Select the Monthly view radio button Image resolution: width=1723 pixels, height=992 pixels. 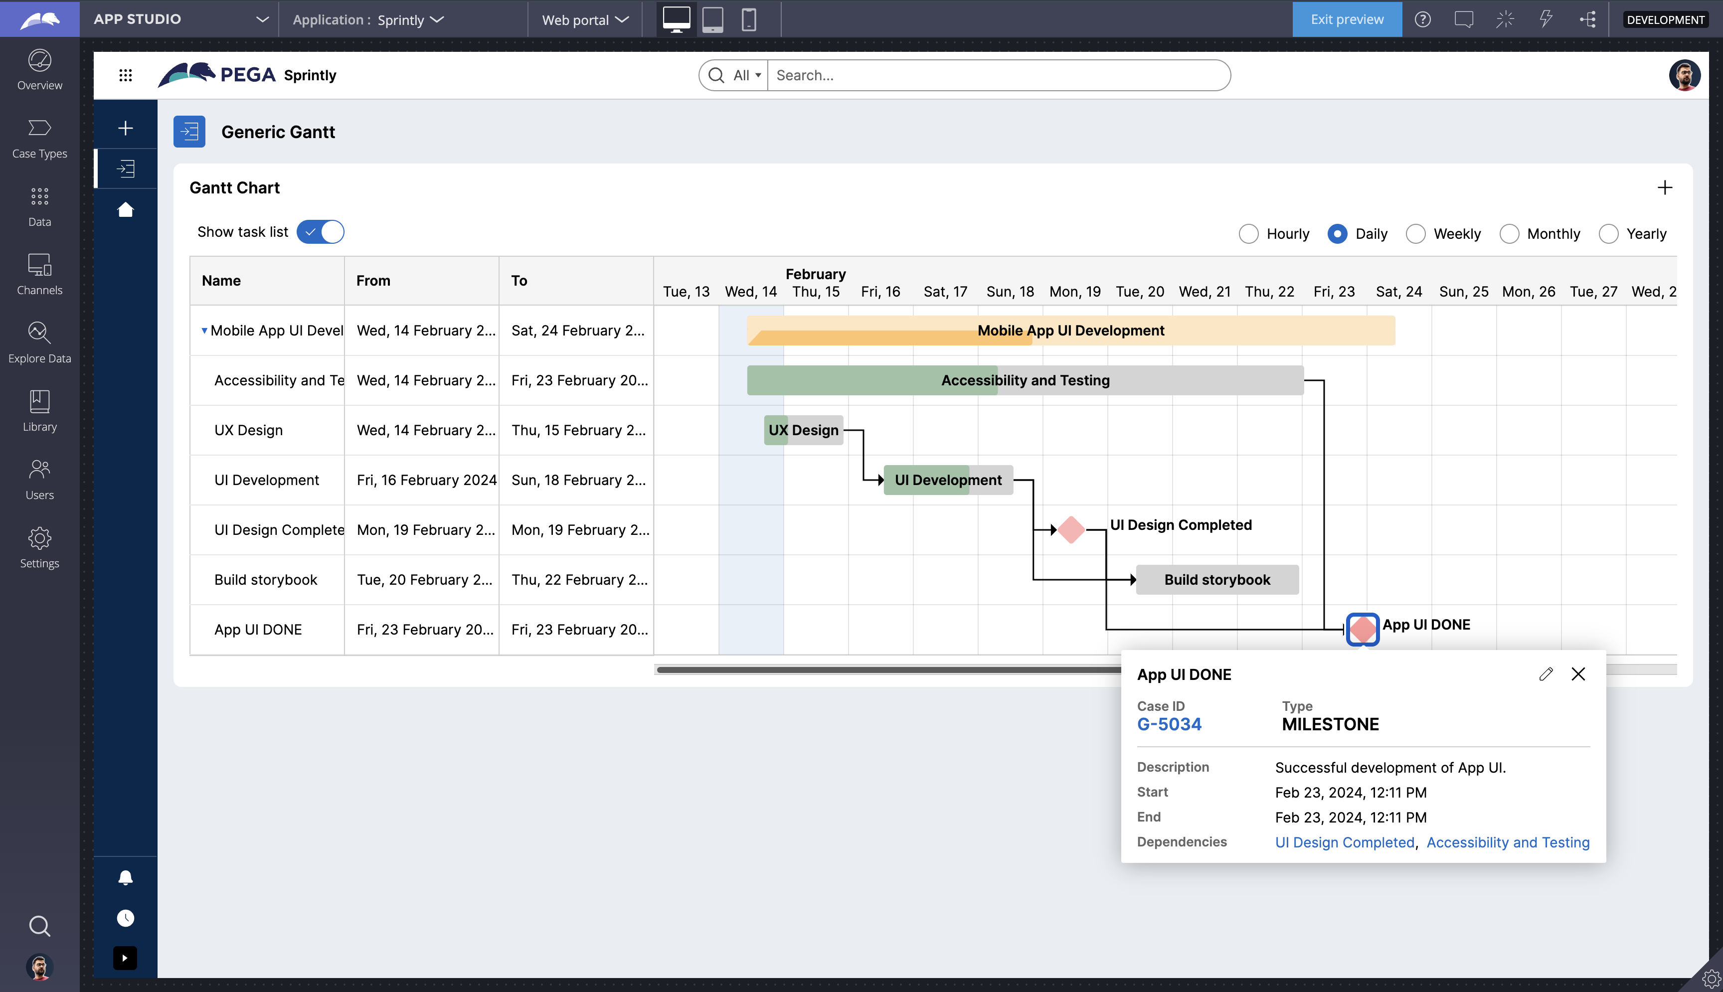1509,234
